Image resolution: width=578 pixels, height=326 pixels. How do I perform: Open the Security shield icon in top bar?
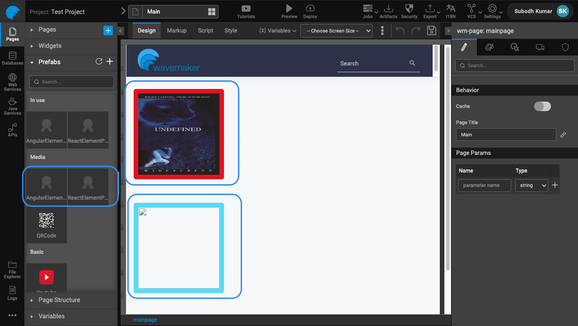click(x=409, y=9)
